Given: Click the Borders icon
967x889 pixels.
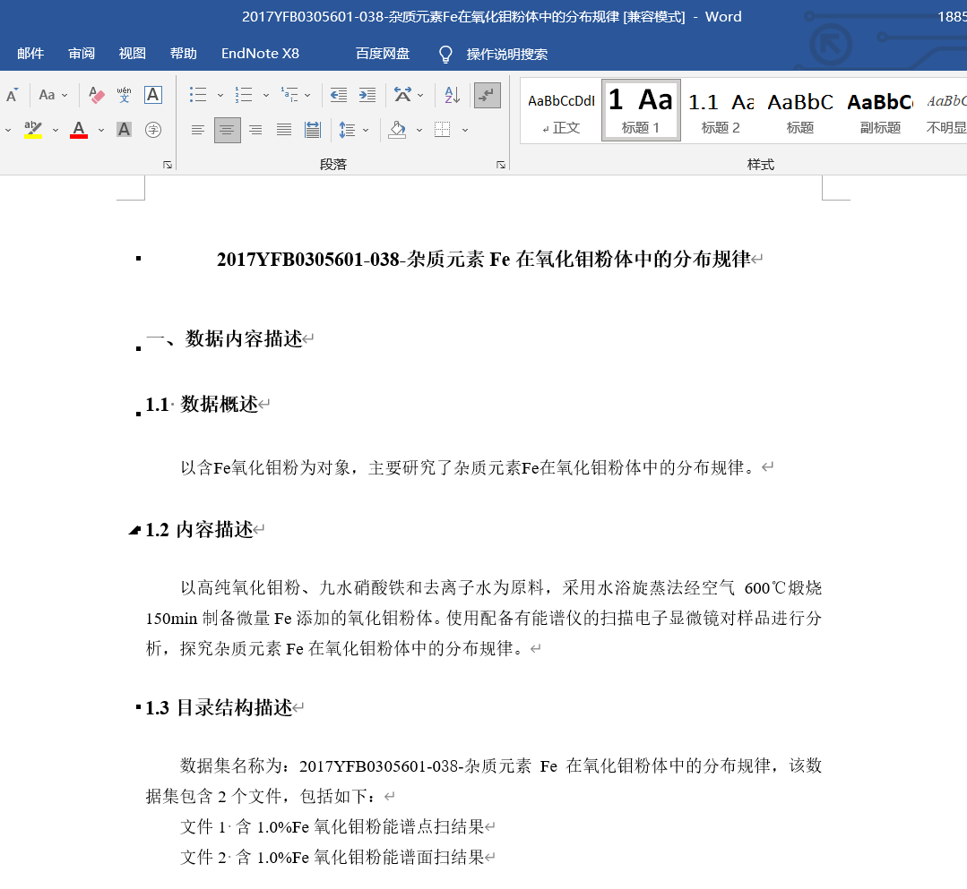Looking at the screenshot, I should (x=442, y=130).
